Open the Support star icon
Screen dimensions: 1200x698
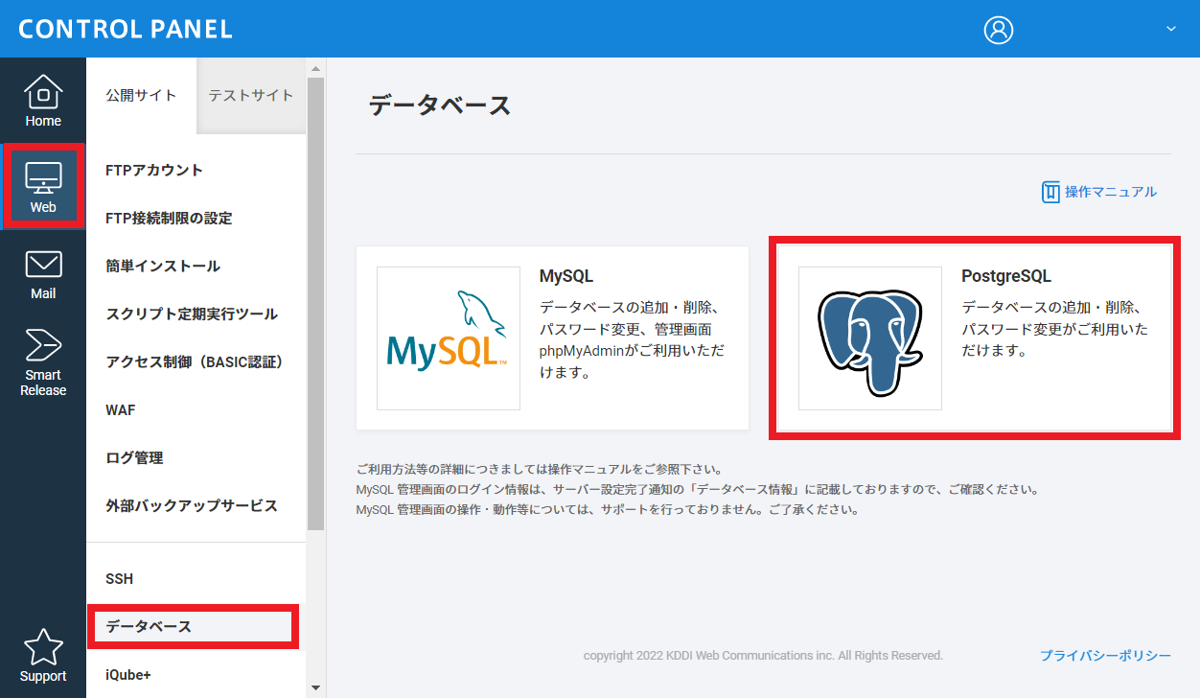(x=43, y=648)
